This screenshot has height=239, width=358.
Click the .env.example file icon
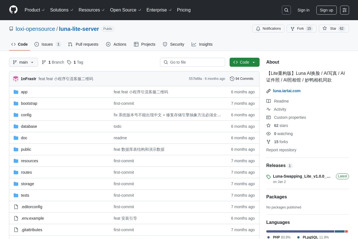pyautogui.click(x=16, y=218)
